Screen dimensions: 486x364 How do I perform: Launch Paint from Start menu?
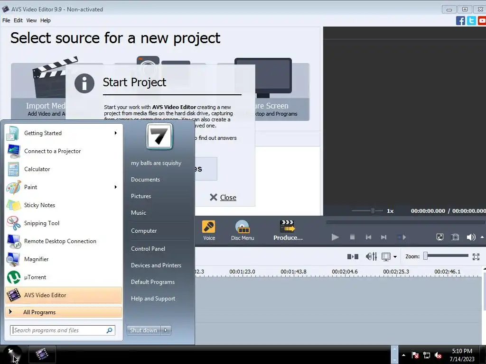(x=64, y=187)
